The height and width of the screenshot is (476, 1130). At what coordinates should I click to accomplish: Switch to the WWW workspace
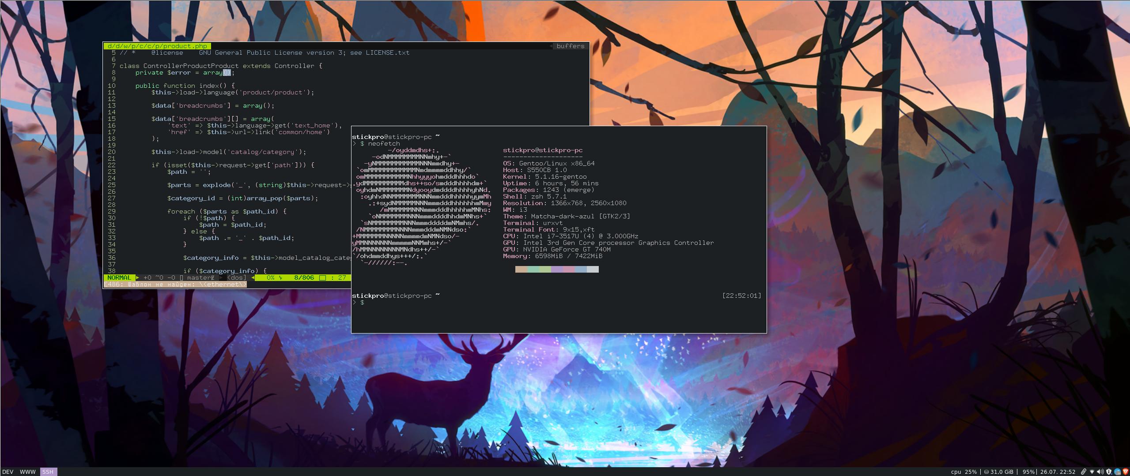[x=28, y=472]
